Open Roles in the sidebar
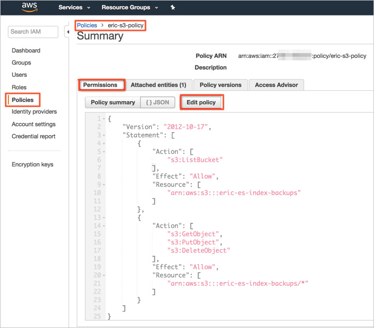This screenshot has width=374, height=328. pyautogui.click(x=19, y=88)
